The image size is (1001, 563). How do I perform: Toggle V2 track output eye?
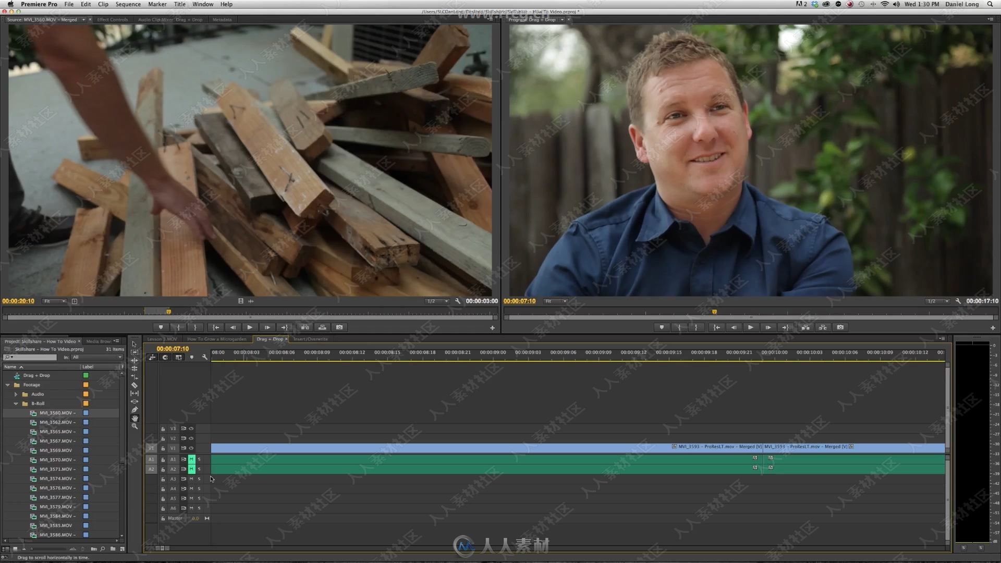coord(191,438)
